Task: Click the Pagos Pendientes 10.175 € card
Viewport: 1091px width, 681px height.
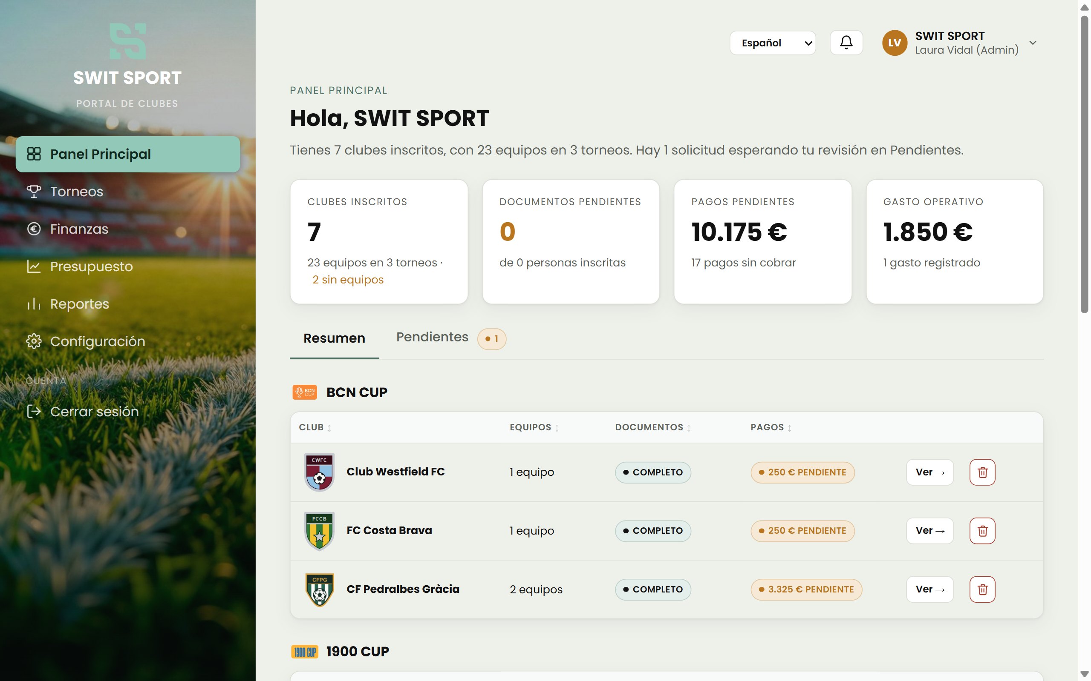Action: click(762, 242)
